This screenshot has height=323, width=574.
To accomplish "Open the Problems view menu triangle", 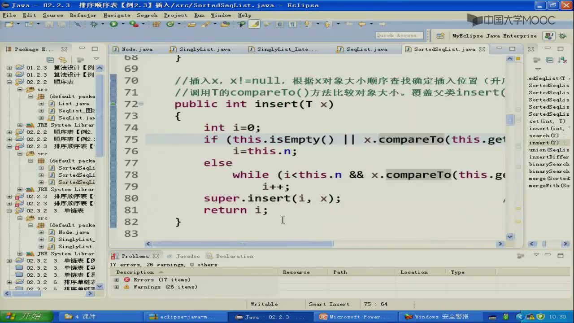I will [x=536, y=255].
